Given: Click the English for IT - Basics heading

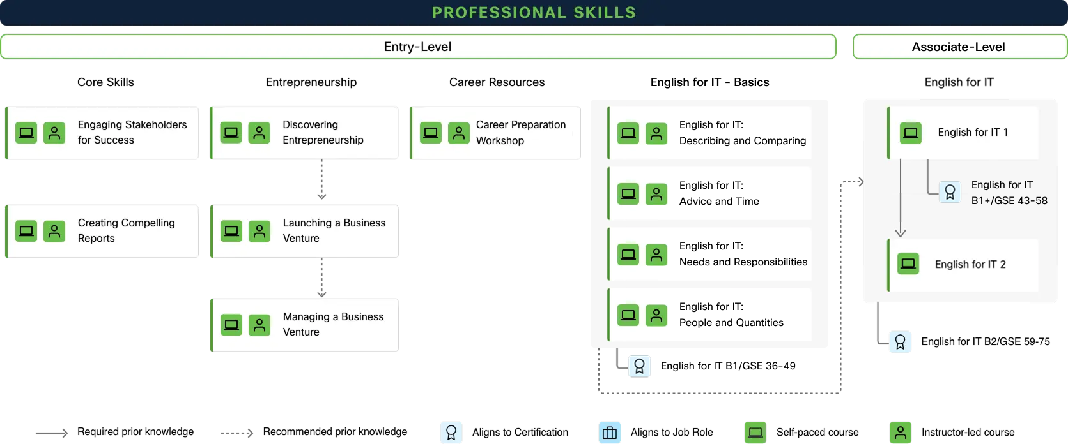Looking at the screenshot, I should 709,82.
